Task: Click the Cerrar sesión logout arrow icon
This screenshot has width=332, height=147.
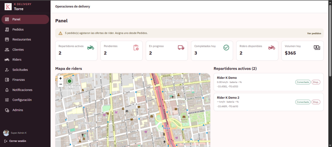Action: (6, 141)
